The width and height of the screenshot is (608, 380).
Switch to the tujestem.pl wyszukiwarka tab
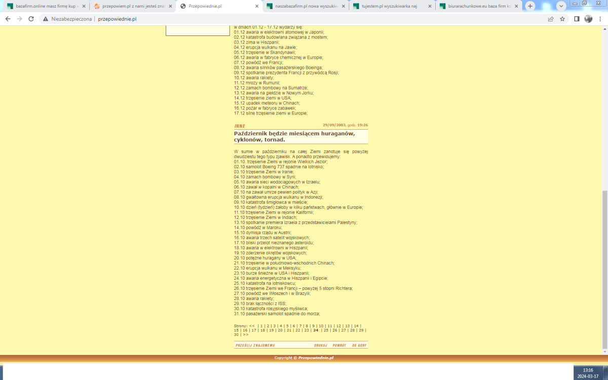point(390,6)
